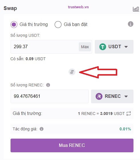The width and height of the screenshot is (140, 160).
Task: Open the chart view icon
Action: (136, 9)
